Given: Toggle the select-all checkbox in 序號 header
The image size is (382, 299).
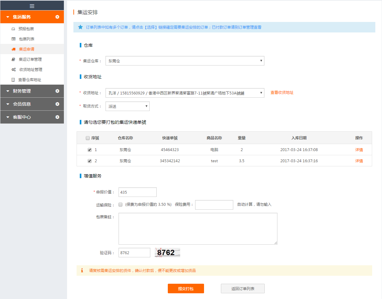Looking at the screenshot, I should coord(88,138).
